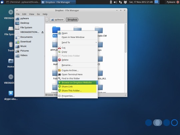The width and height of the screenshot is (180, 135).
Task: Click the volume speaker icon in panel
Action: tap(115, 2)
